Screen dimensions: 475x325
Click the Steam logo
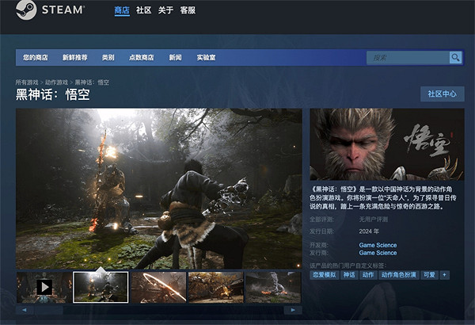pos(49,11)
